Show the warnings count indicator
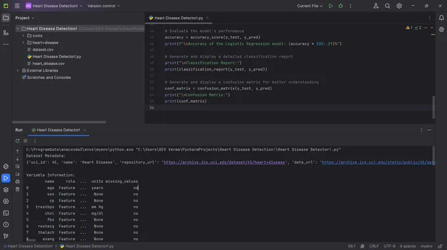 pyautogui.click(x=410, y=28)
